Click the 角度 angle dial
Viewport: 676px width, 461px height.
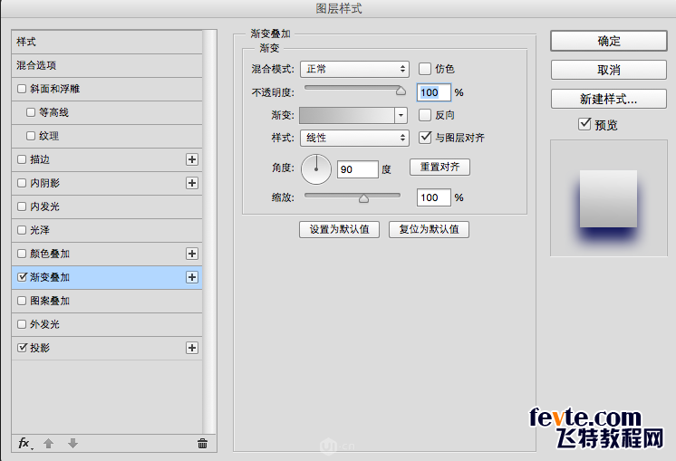[316, 169]
